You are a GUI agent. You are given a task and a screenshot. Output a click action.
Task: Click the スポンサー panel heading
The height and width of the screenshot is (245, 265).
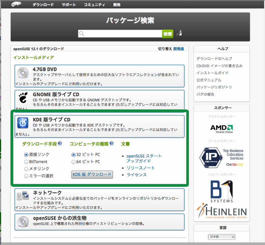(x=223, y=107)
